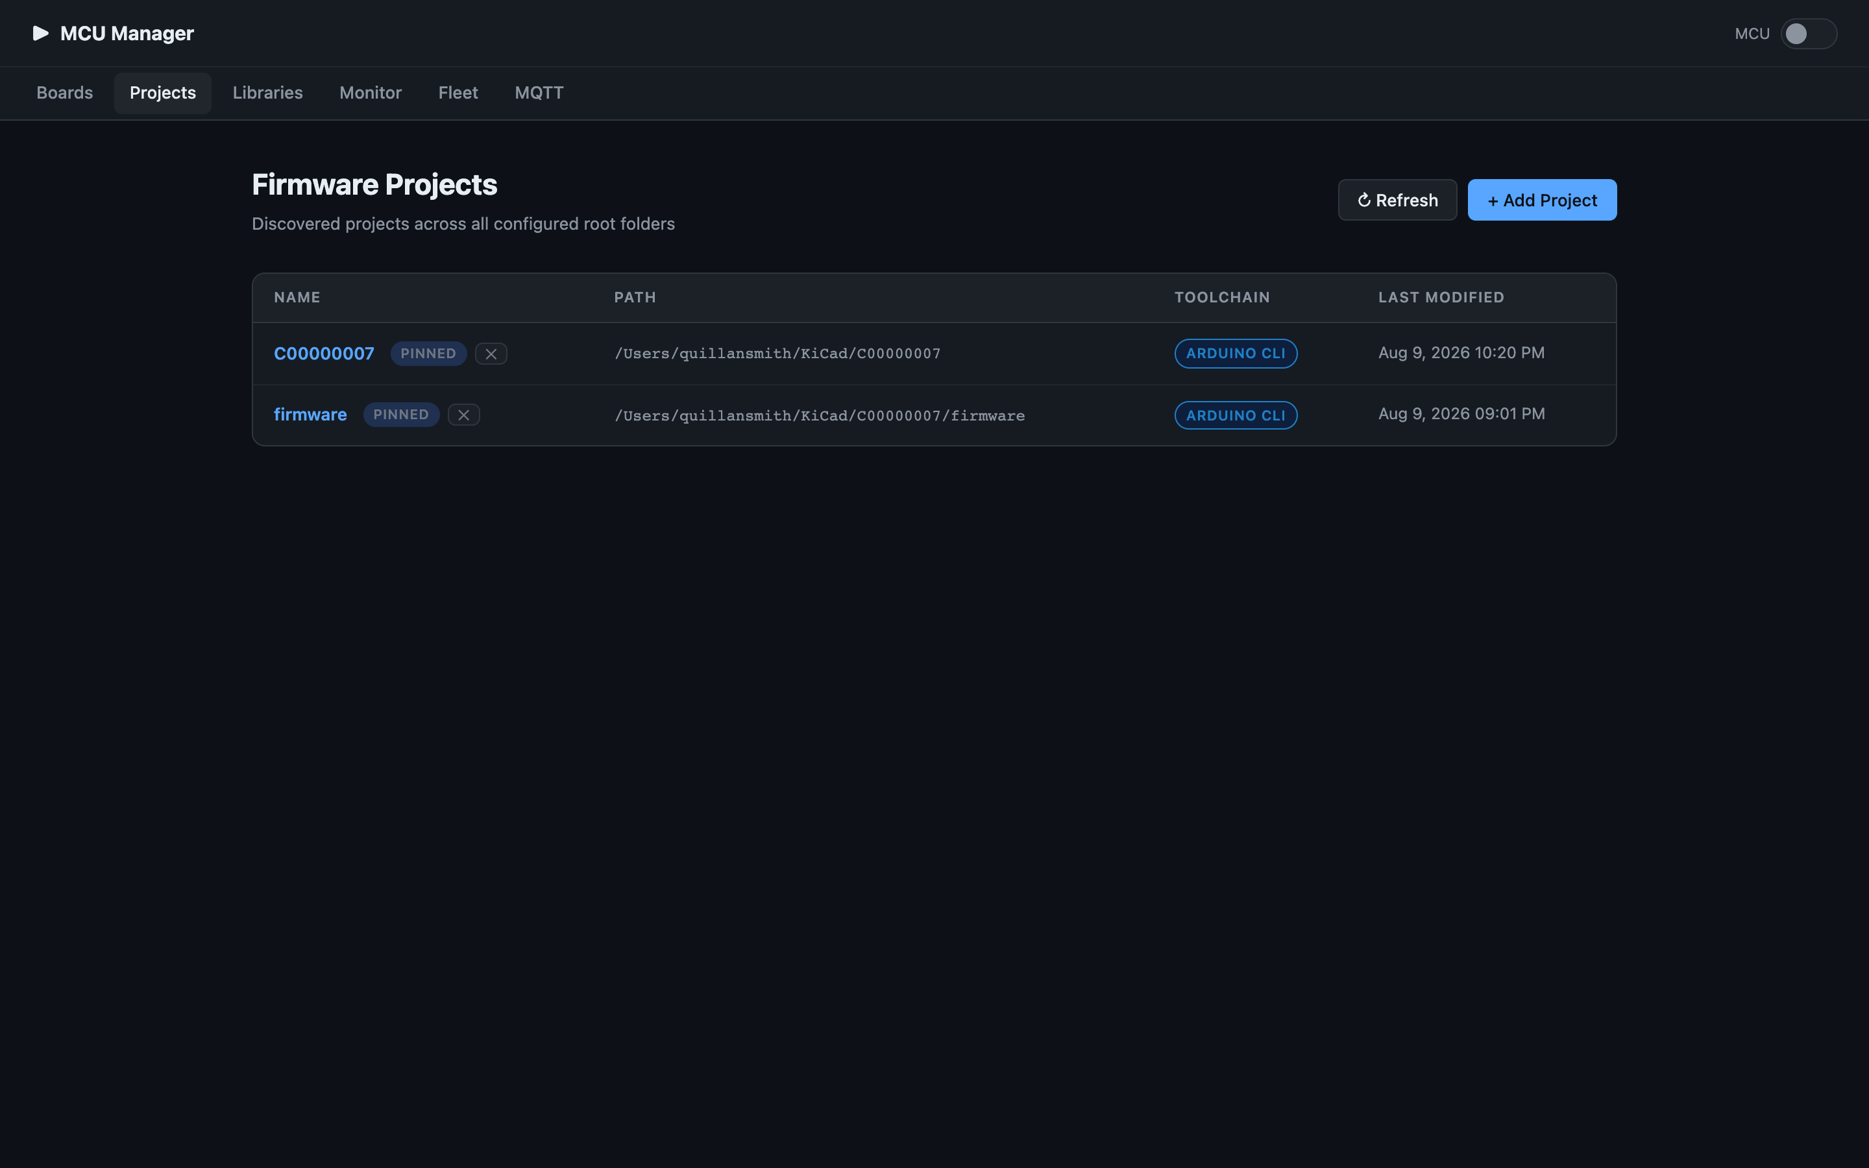This screenshot has height=1168, width=1869.
Task: Select the Projects tab
Action: [163, 93]
